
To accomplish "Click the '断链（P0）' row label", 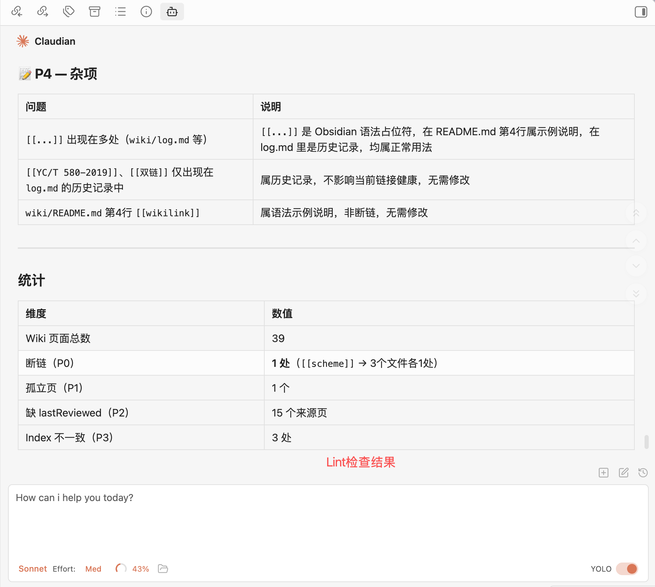I will 141,363.
